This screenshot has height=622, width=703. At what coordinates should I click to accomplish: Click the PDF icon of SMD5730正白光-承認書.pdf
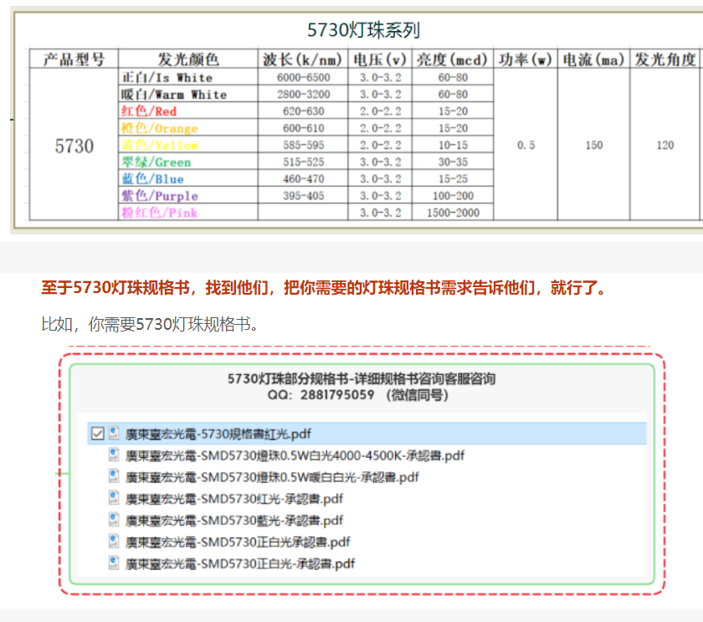(x=114, y=563)
